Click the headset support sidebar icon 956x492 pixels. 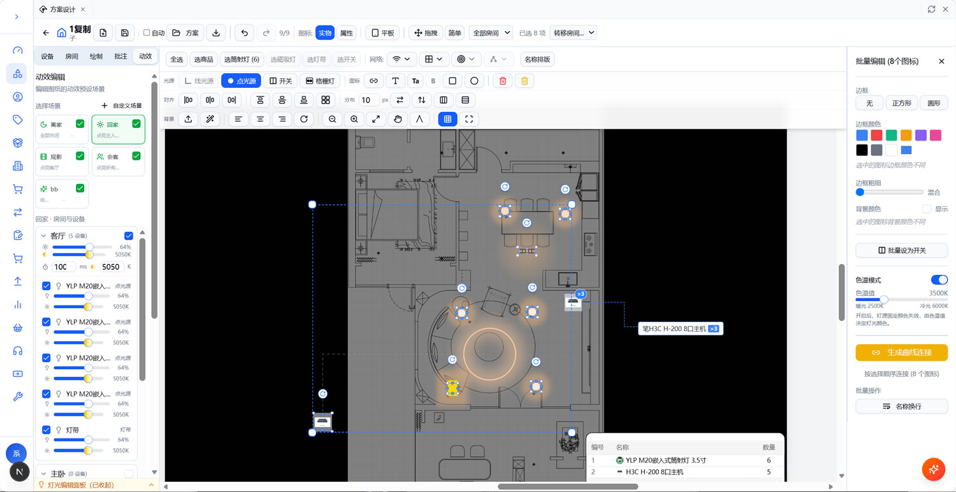coord(17,351)
